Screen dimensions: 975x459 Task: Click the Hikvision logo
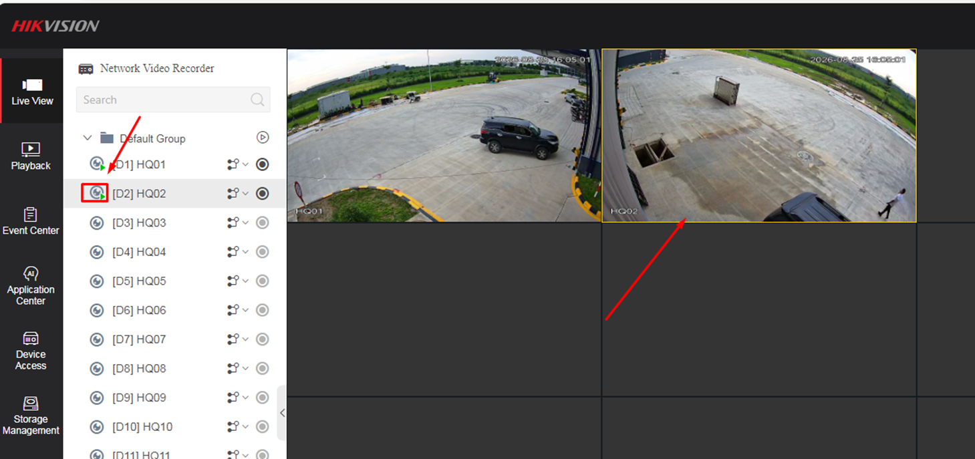click(x=55, y=26)
